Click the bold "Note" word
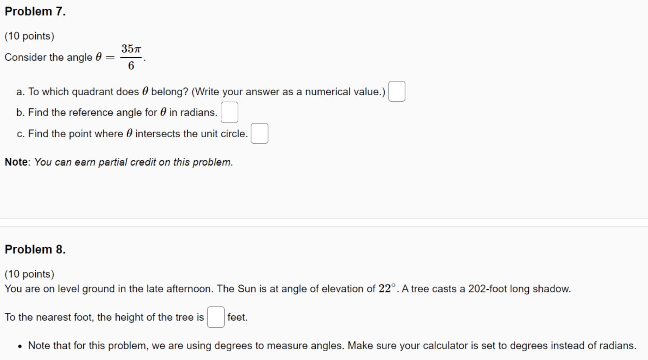Image resolution: width=648 pixels, height=360 pixels. click(16, 162)
